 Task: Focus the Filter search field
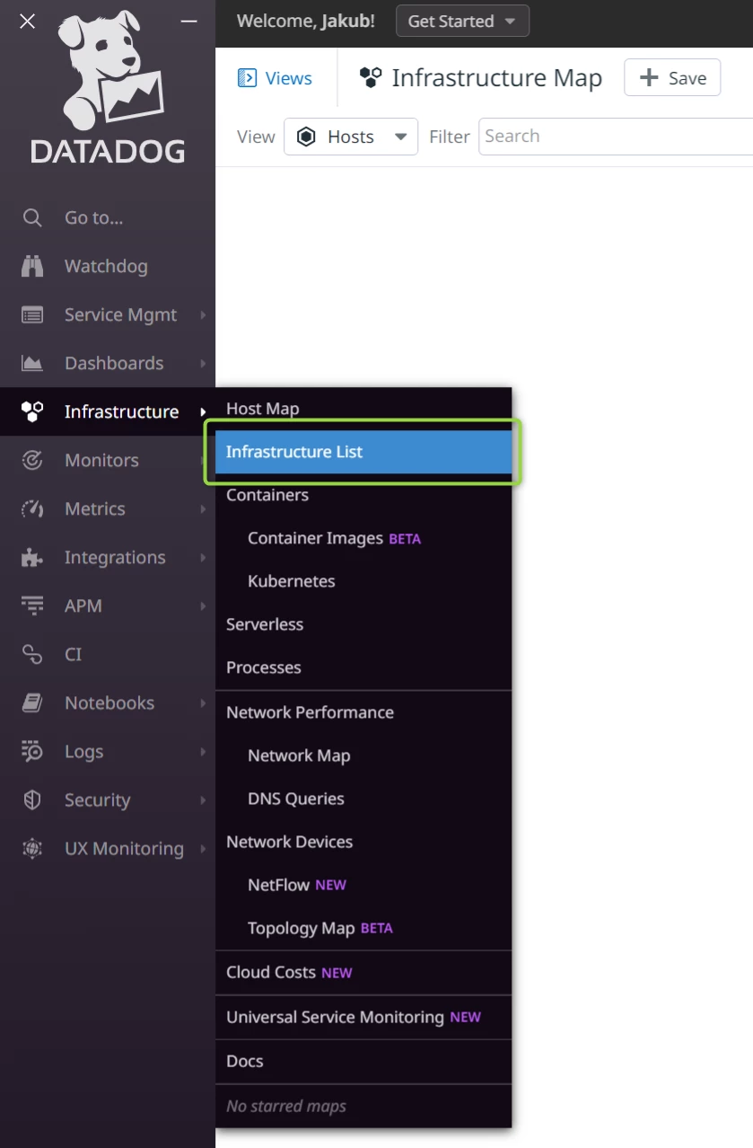click(616, 137)
